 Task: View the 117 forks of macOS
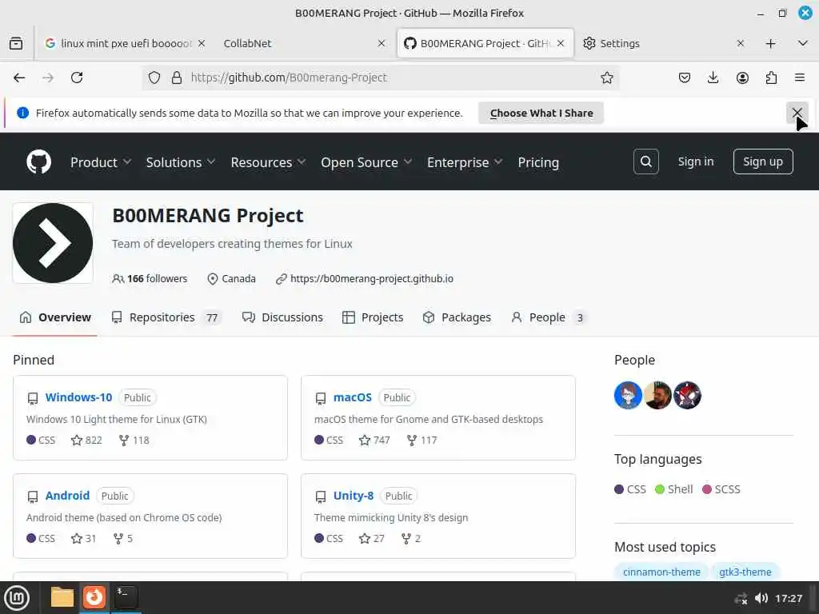422,441
